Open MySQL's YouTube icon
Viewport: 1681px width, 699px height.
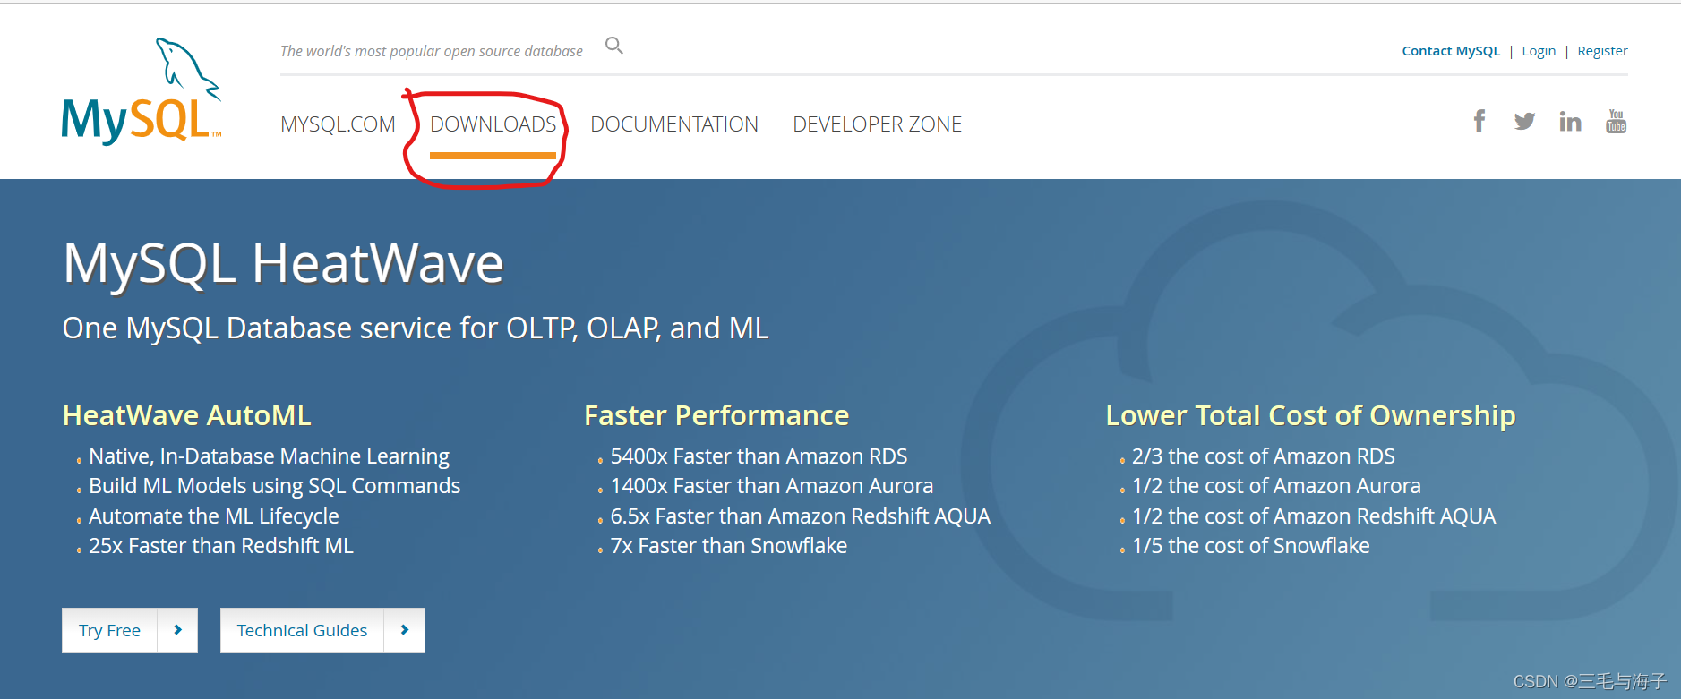1616,121
